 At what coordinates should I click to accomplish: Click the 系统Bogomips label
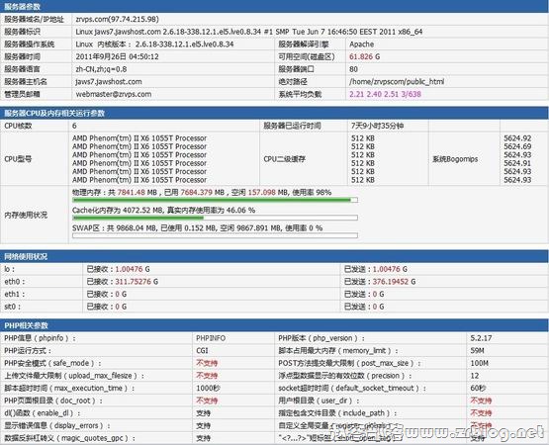[455, 159]
